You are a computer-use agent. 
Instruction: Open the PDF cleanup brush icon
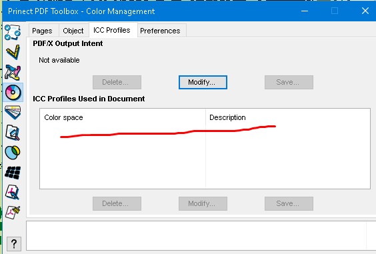click(x=13, y=212)
